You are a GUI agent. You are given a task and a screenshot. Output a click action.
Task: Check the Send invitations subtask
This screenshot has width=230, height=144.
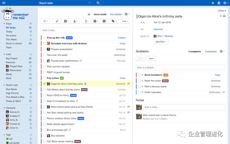click(139, 75)
